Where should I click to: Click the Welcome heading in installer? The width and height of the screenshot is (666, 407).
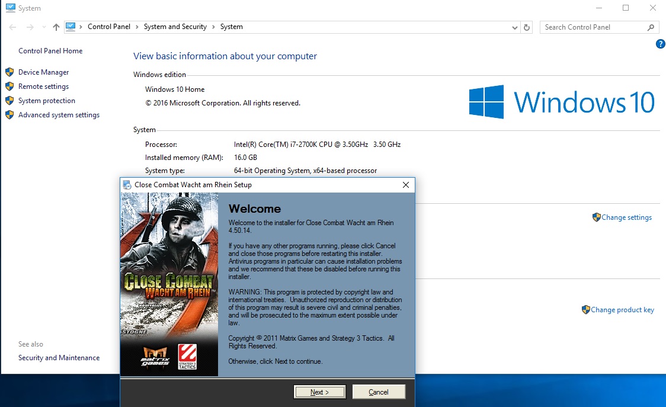pos(255,209)
